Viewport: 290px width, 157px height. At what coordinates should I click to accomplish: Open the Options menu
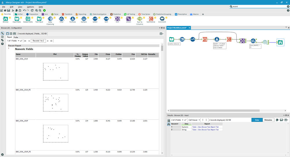point(30,7)
